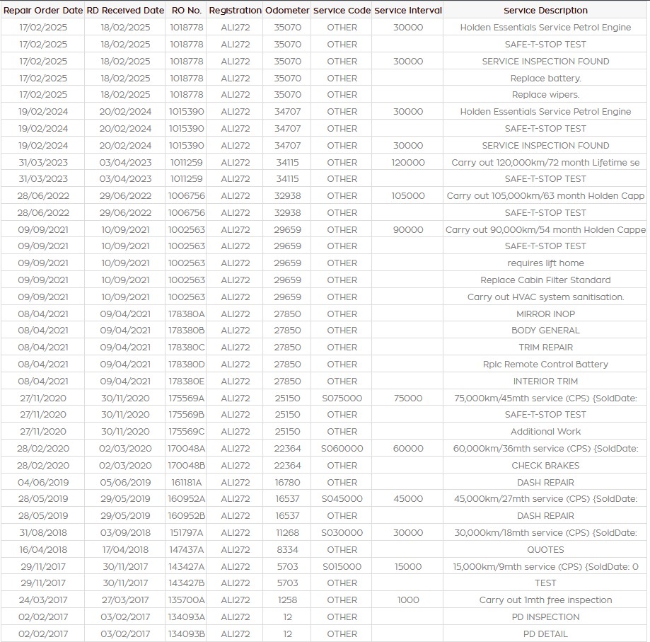
Task: Select RO number 134093A
Action: tap(187, 617)
